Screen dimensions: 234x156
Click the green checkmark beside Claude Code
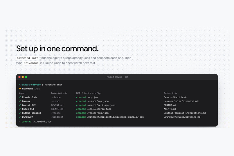pos(20,97)
